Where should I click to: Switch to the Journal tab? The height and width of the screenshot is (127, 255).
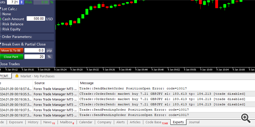[194, 122]
